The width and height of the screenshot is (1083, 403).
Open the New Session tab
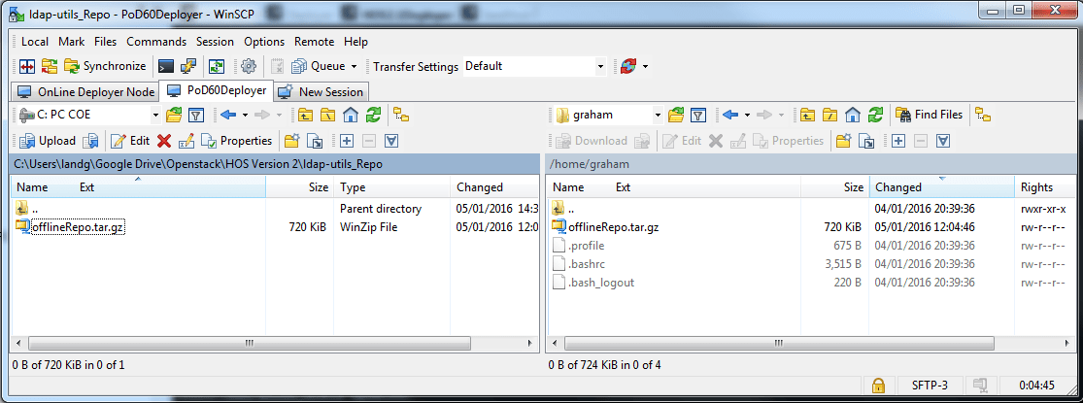click(x=322, y=92)
